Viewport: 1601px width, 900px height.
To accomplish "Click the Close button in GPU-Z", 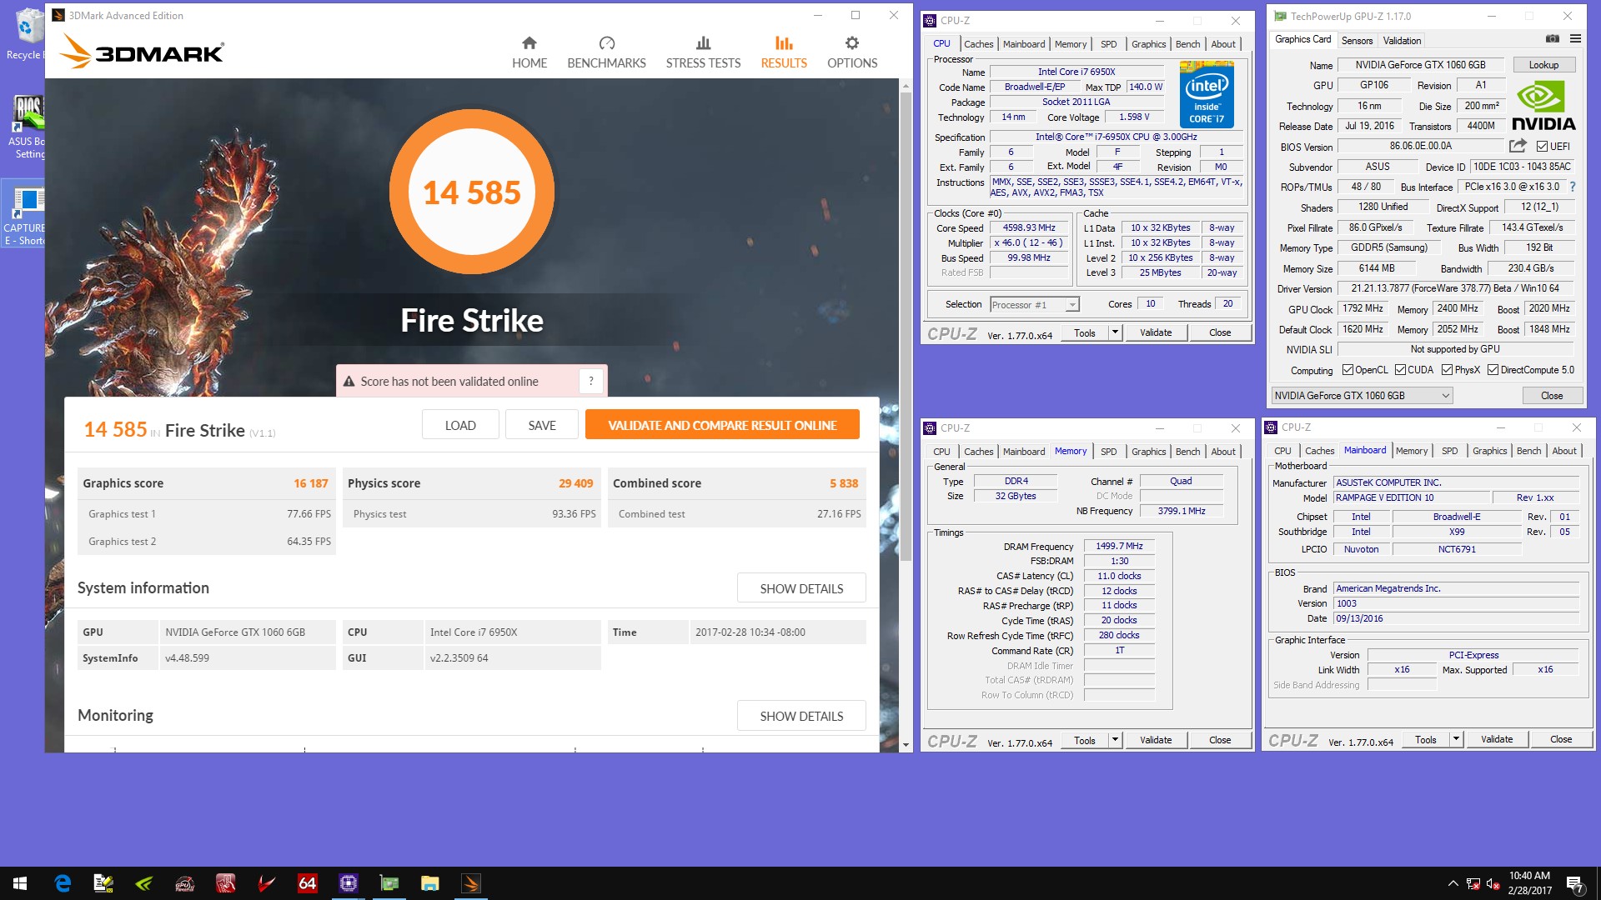I will click(x=1551, y=396).
